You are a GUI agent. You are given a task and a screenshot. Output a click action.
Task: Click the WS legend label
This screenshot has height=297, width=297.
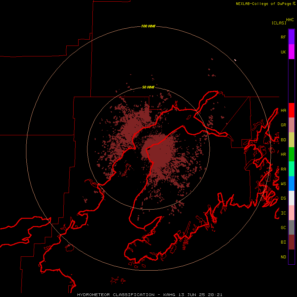(283, 184)
